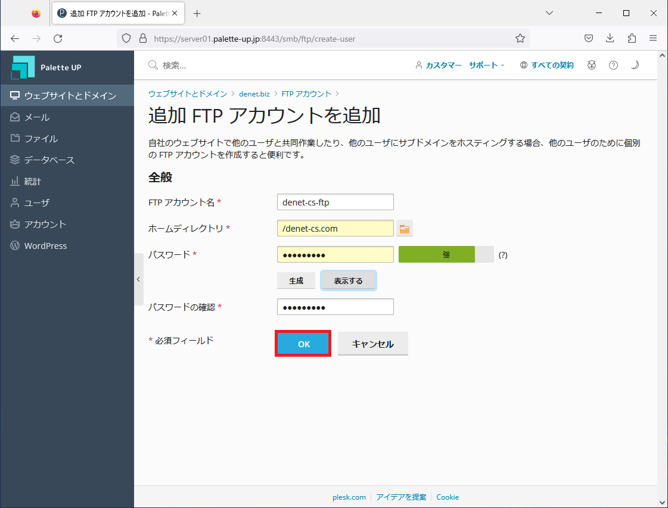Image resolution: width=668 pixels, height=508 pixels.
Task: Open new tab with plus icon
Action: point(197,14)
